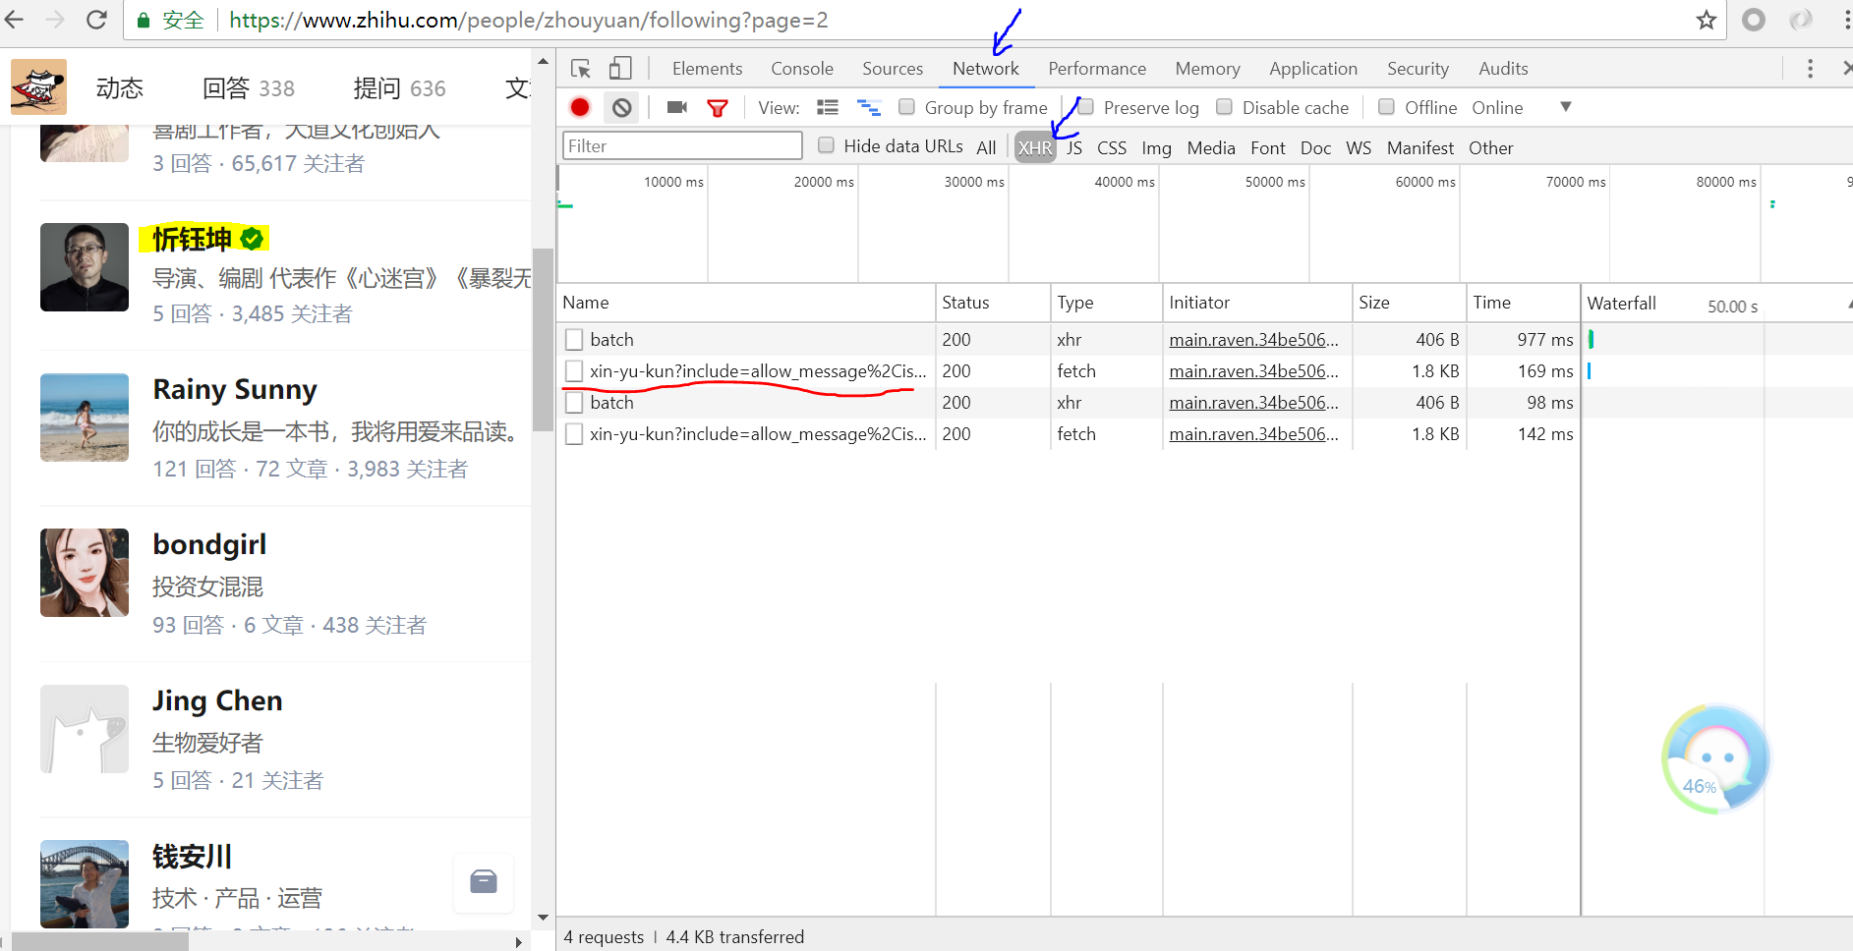Open Rainy Sunny profile name link
This screenshot has width=1853, height=951.
(235, 390)
